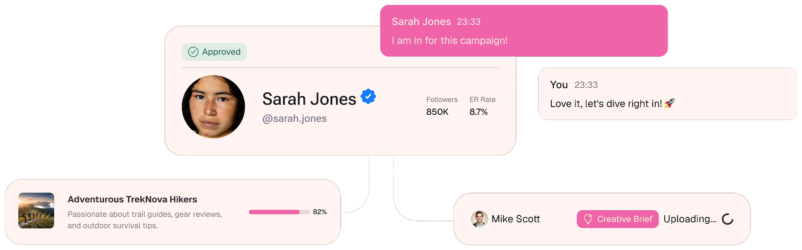The width and height of the screenshot is (802, 250).
Task: Open the Adventurous TrekNova Hikers title
Action: pos(132,199)
